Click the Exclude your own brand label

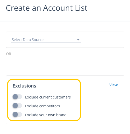(x=46, y=115)
